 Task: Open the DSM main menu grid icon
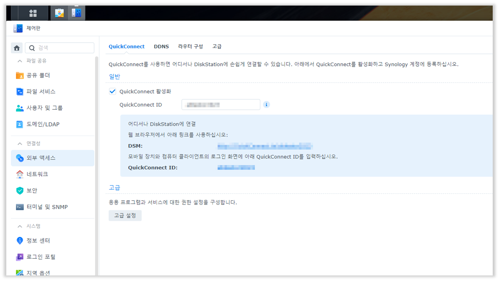[x=33, y=13]
